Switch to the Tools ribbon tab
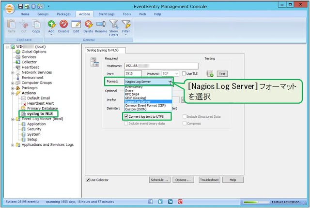This screenshot has width=310, height=208. click(x=127, y=14)
